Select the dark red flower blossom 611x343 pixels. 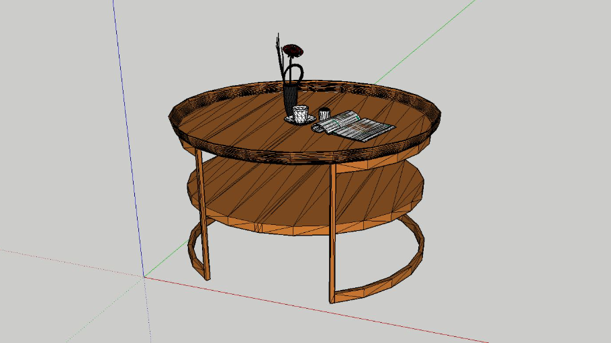pos(293,50)
